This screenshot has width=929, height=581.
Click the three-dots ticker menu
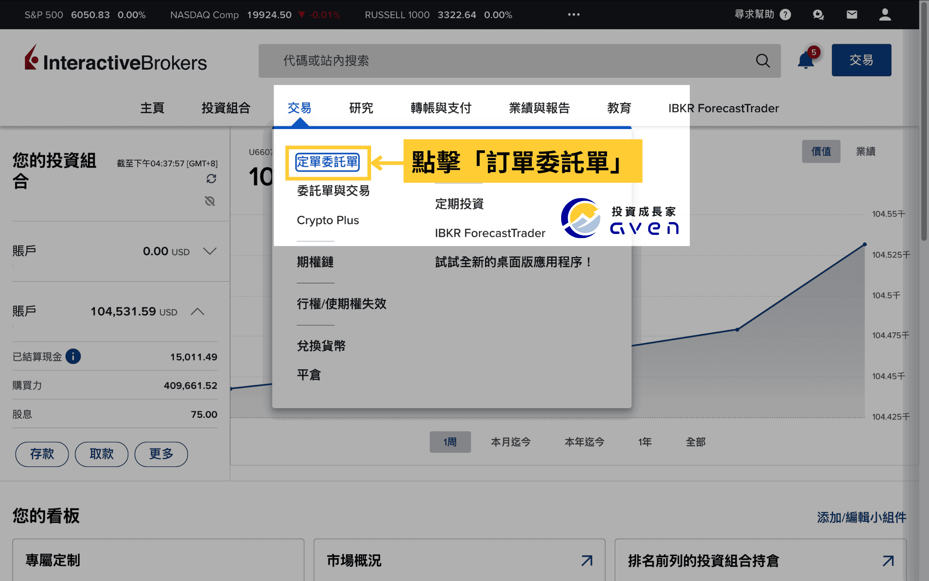[573, 15]
